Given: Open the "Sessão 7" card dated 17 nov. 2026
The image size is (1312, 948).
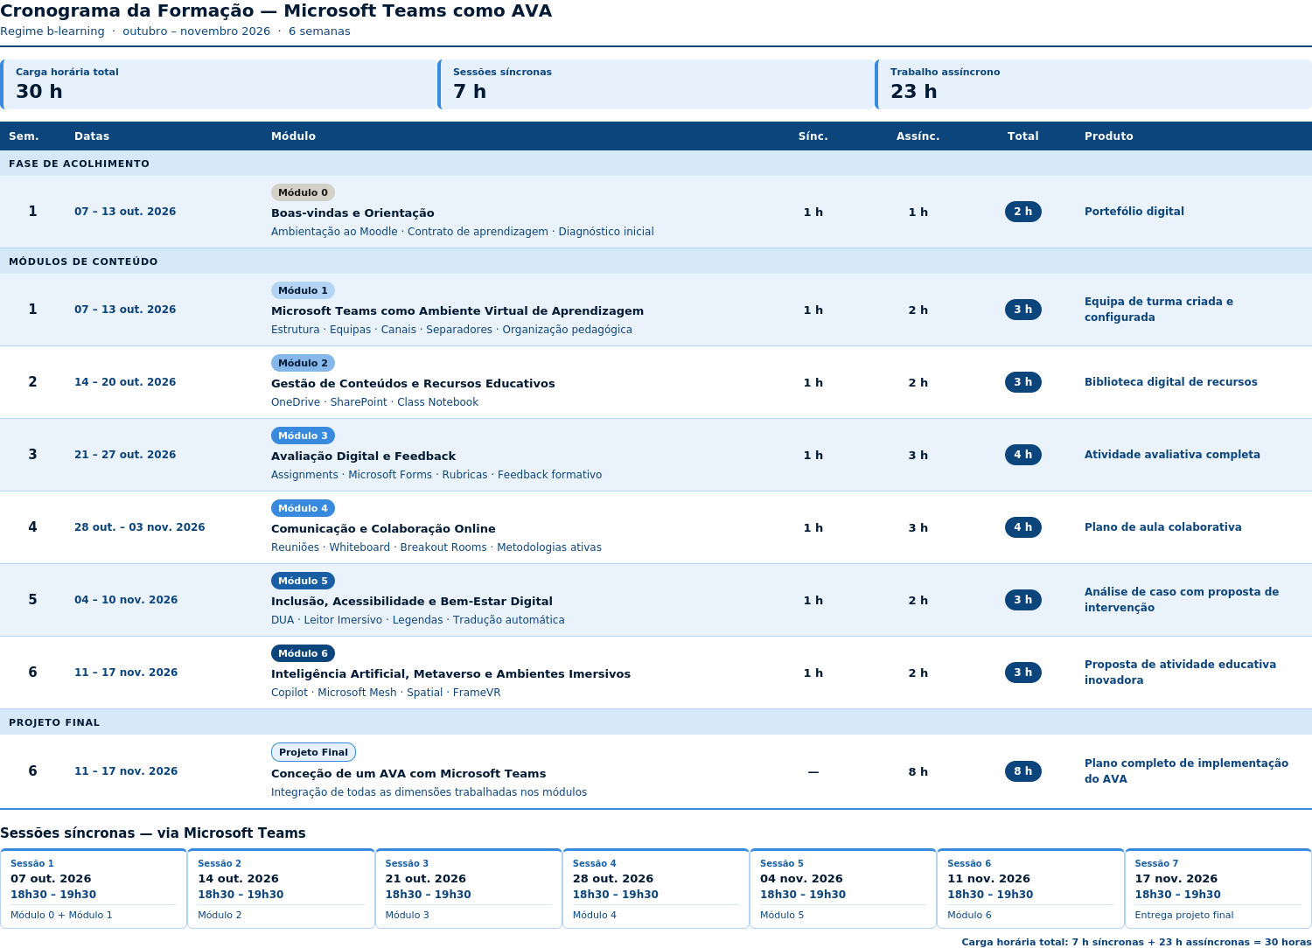Looking at the screenshot, I should click(x=1218, y=889).
